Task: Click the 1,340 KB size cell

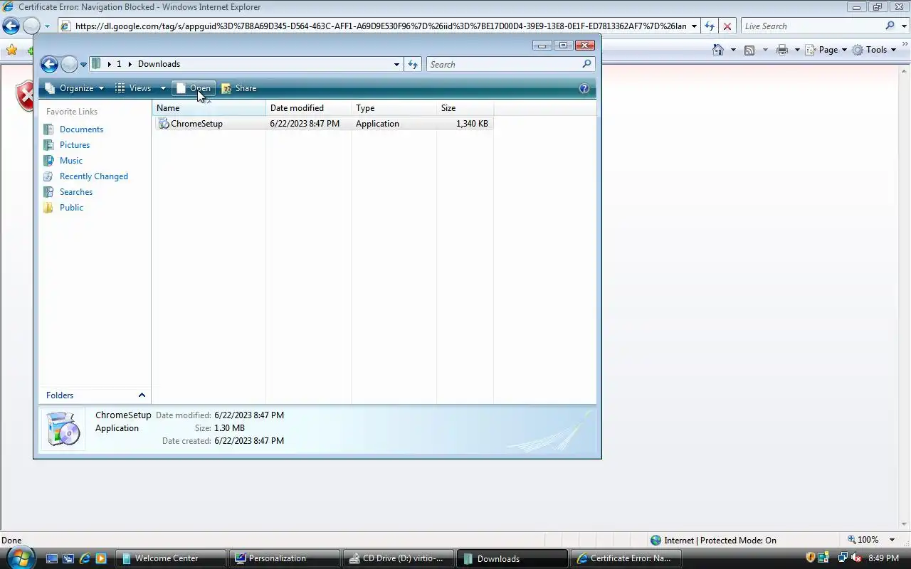Action: (472, 124)
